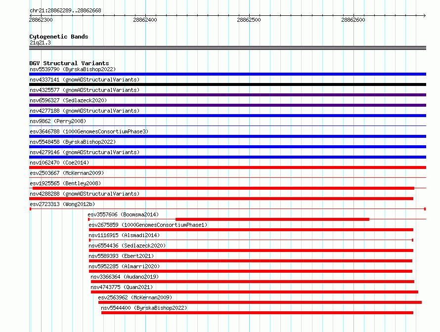Click the red bar under nsv6554436
Image resolution: width=440 pixels, height=332 pixels.
point(251,250)
